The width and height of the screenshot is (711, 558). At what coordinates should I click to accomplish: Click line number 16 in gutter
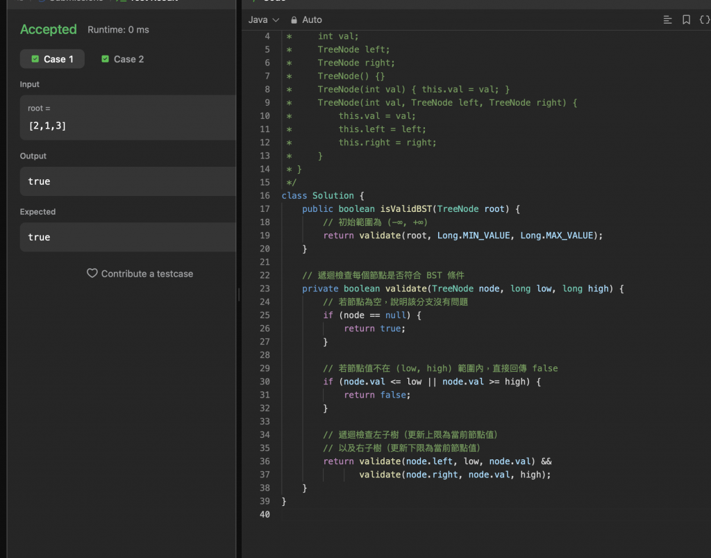(265, 195)
